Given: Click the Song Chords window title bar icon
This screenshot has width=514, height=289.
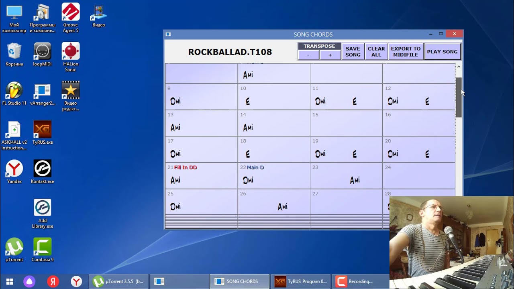Looking at the screenshot, I should (x=168, y=35).
